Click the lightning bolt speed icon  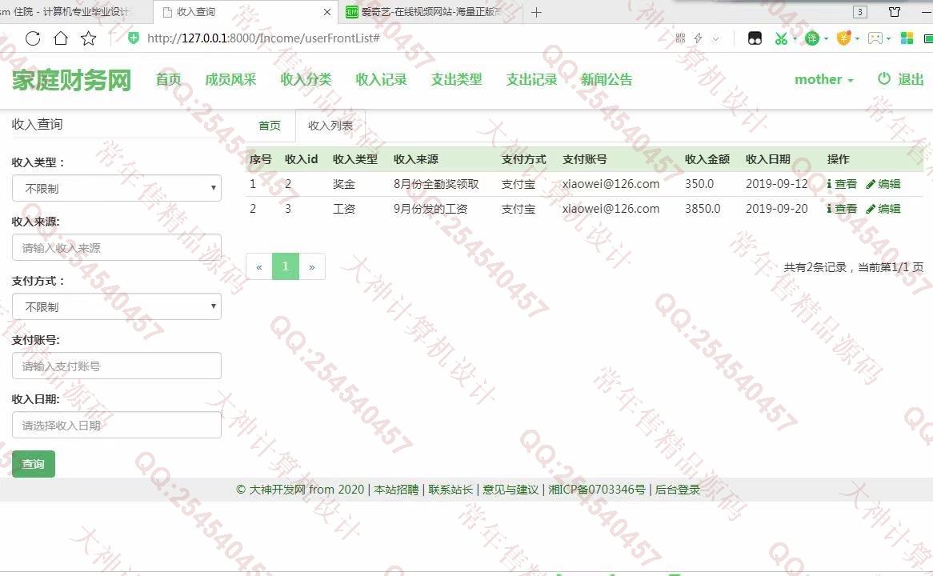click(x=699, y=38)
